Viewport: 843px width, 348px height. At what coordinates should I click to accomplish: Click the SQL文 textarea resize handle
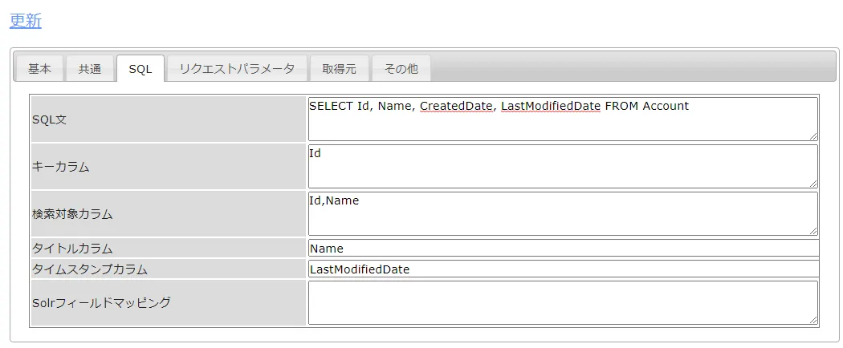tap(813, 136)
